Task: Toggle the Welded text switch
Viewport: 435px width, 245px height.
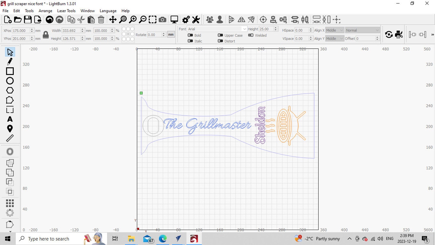Action: click(251, 35)
